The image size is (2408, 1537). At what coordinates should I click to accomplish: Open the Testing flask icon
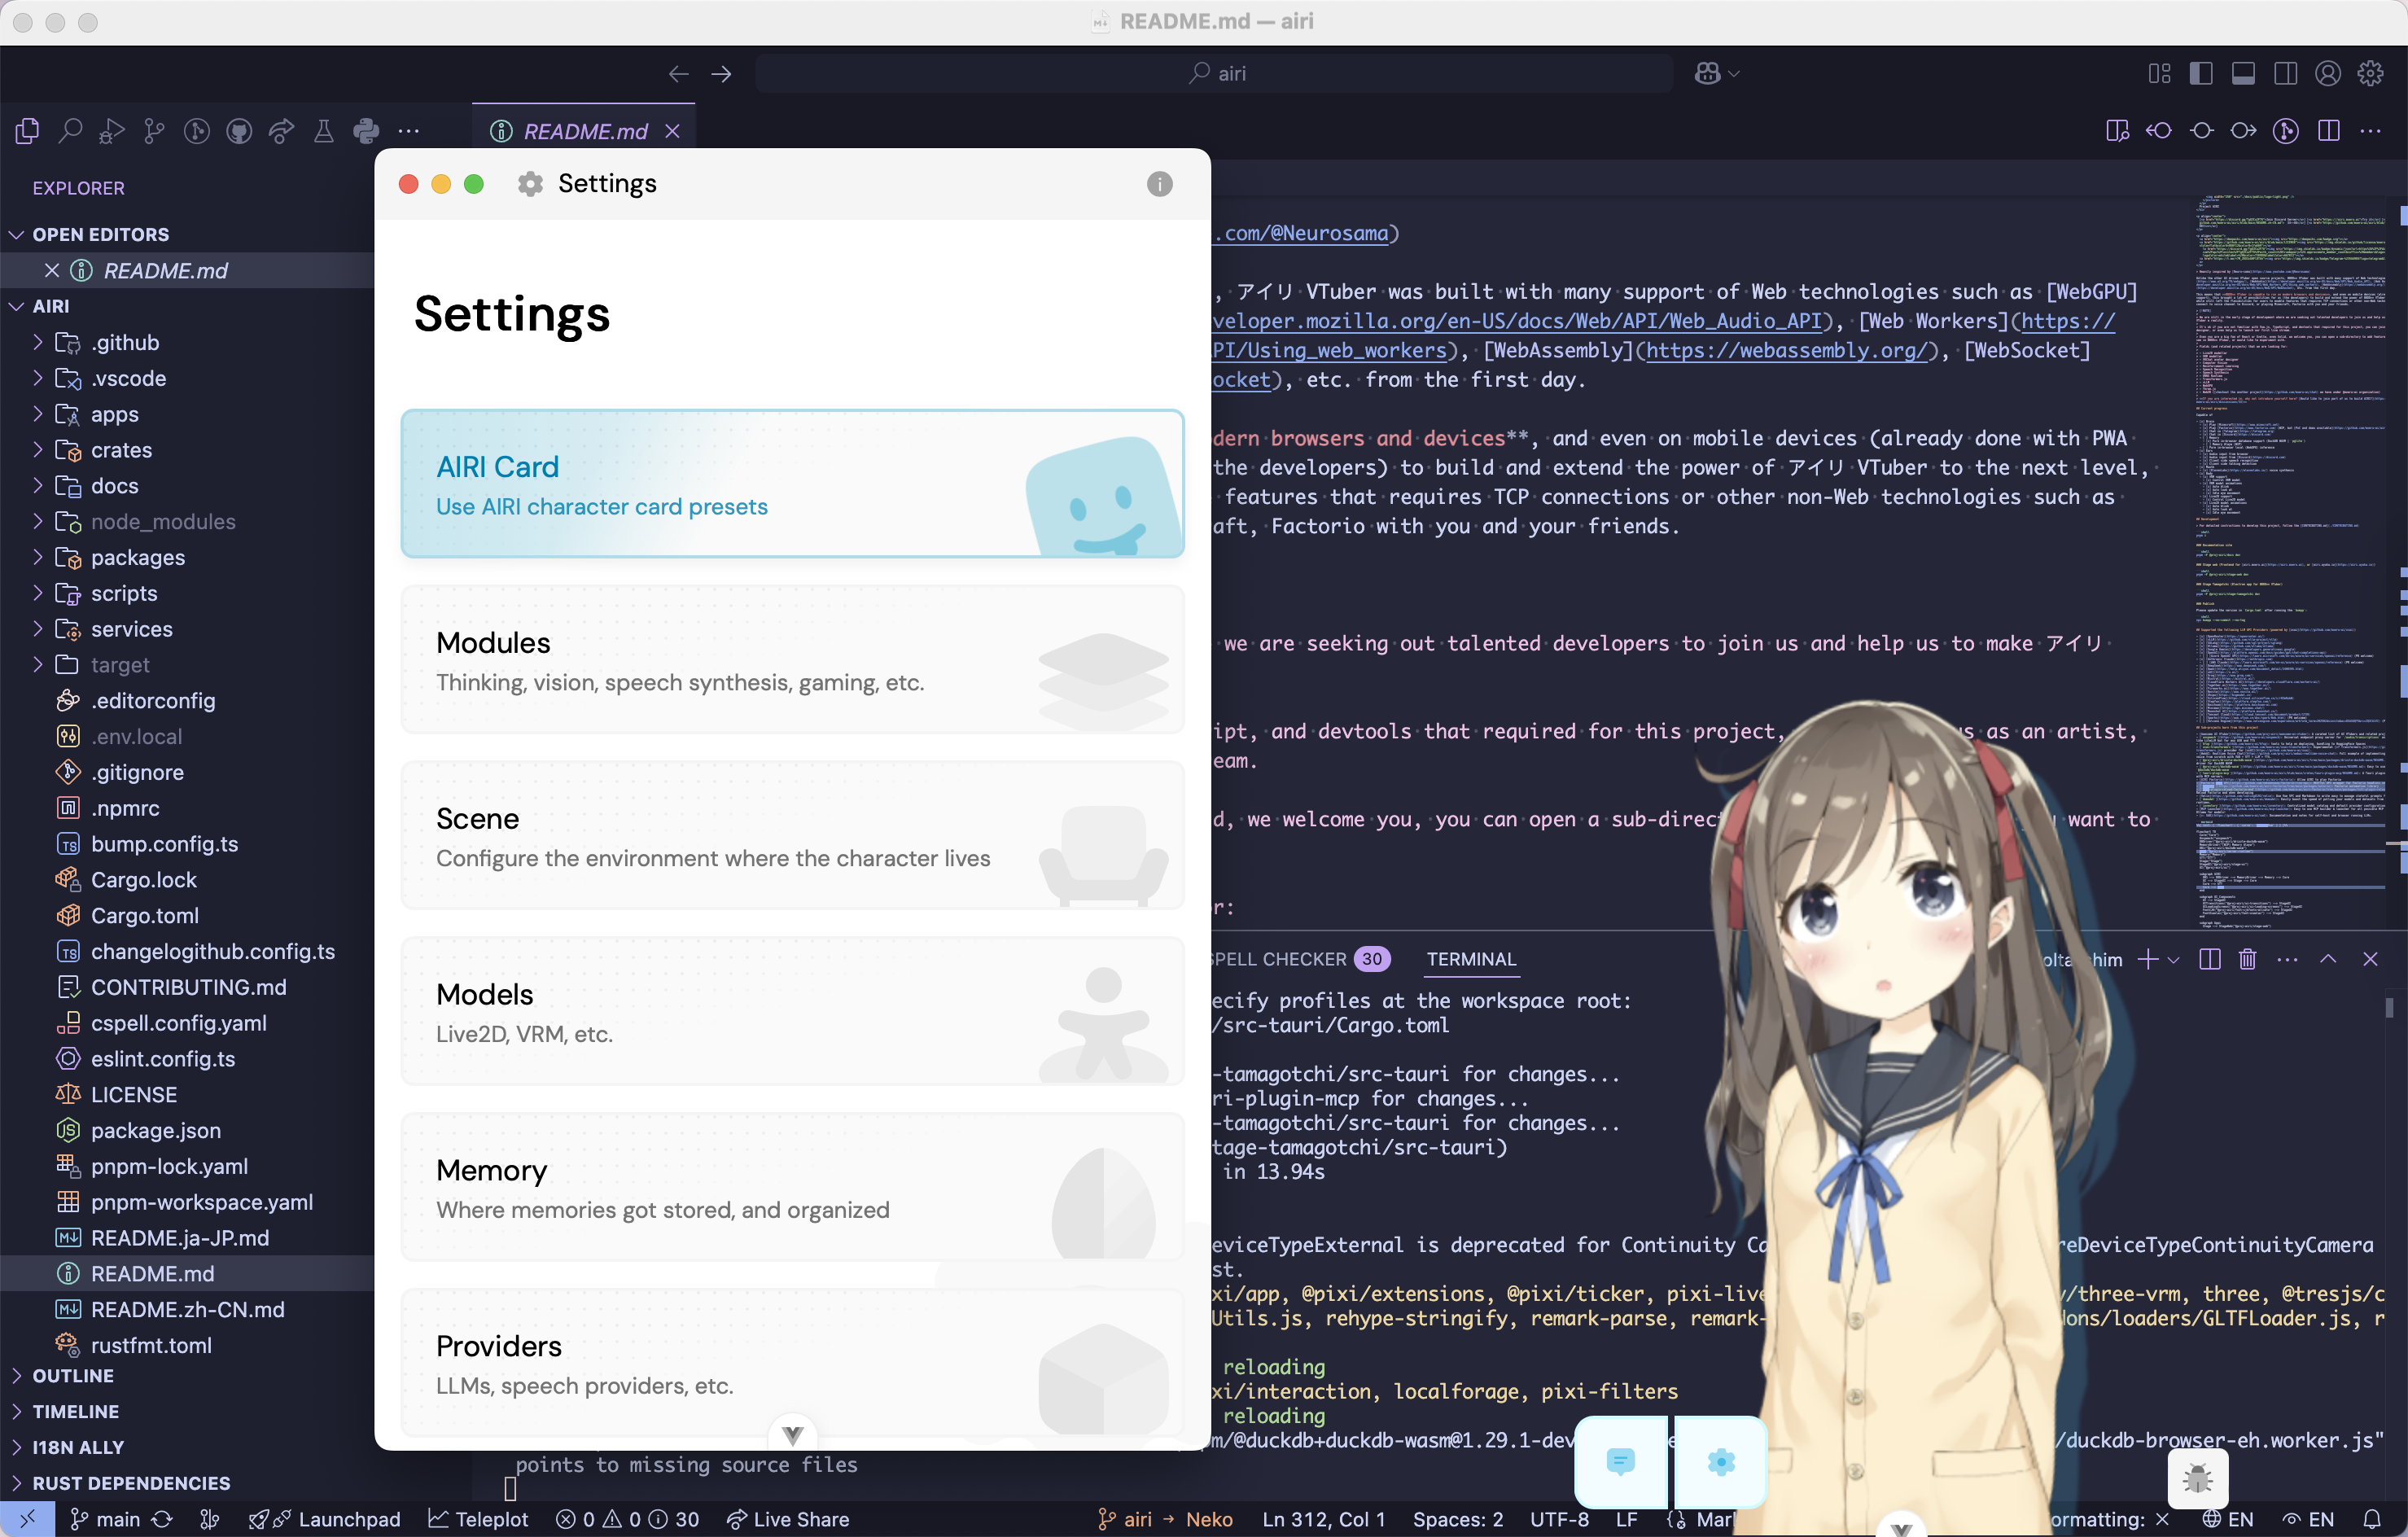pyautogui.click(x=323, y=131)
